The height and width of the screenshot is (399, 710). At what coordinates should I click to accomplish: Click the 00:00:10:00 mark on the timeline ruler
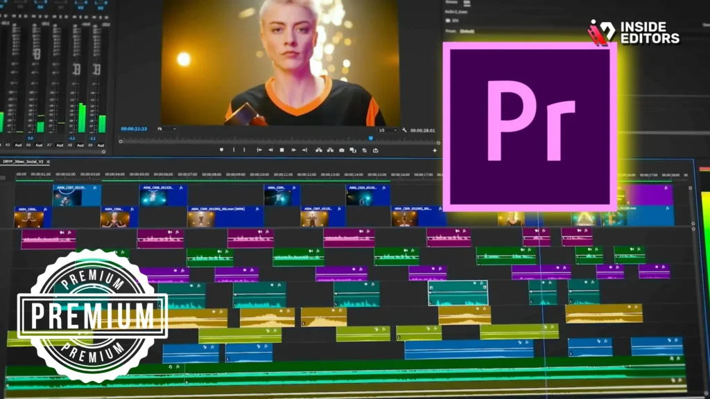[260, 174]
